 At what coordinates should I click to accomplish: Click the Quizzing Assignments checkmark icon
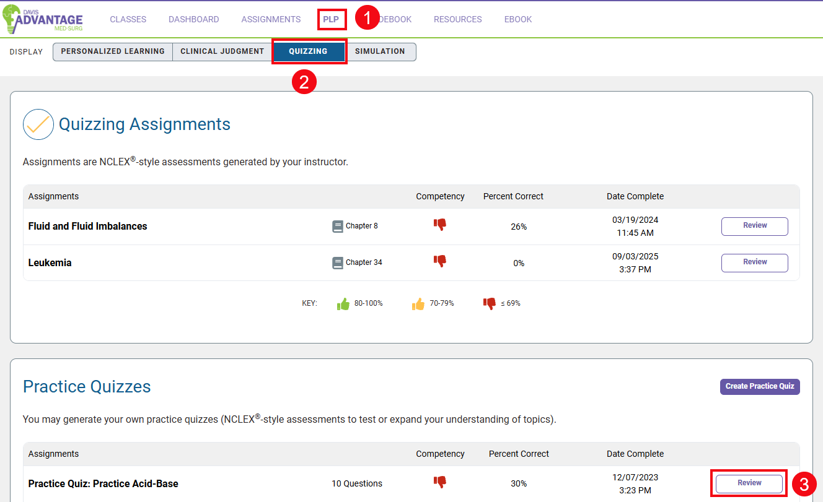[38, 124]
